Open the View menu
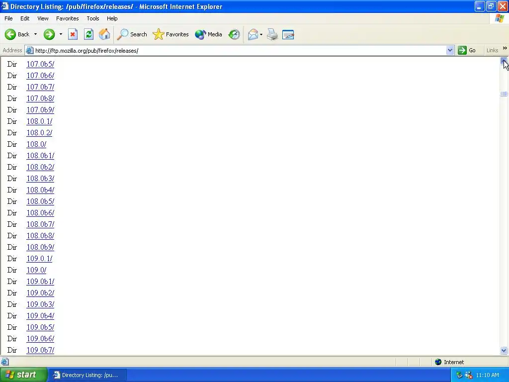The height and width of the screenshot is (382, 509). click(x=43, y=18)
